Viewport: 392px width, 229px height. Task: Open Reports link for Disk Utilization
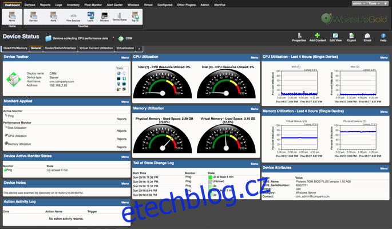pos(121,131)
